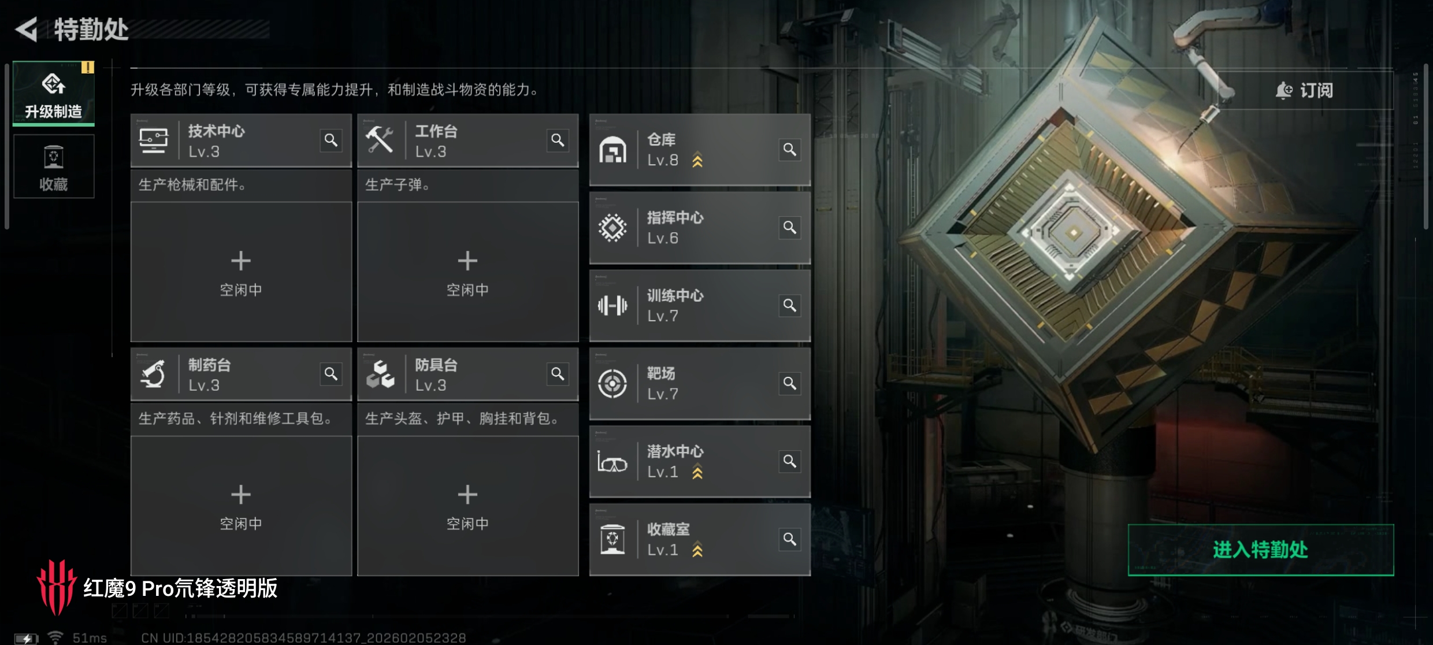Upgrade 仓库 via the yellow arrows
The image size is (1433, 645).
(697, 160)
